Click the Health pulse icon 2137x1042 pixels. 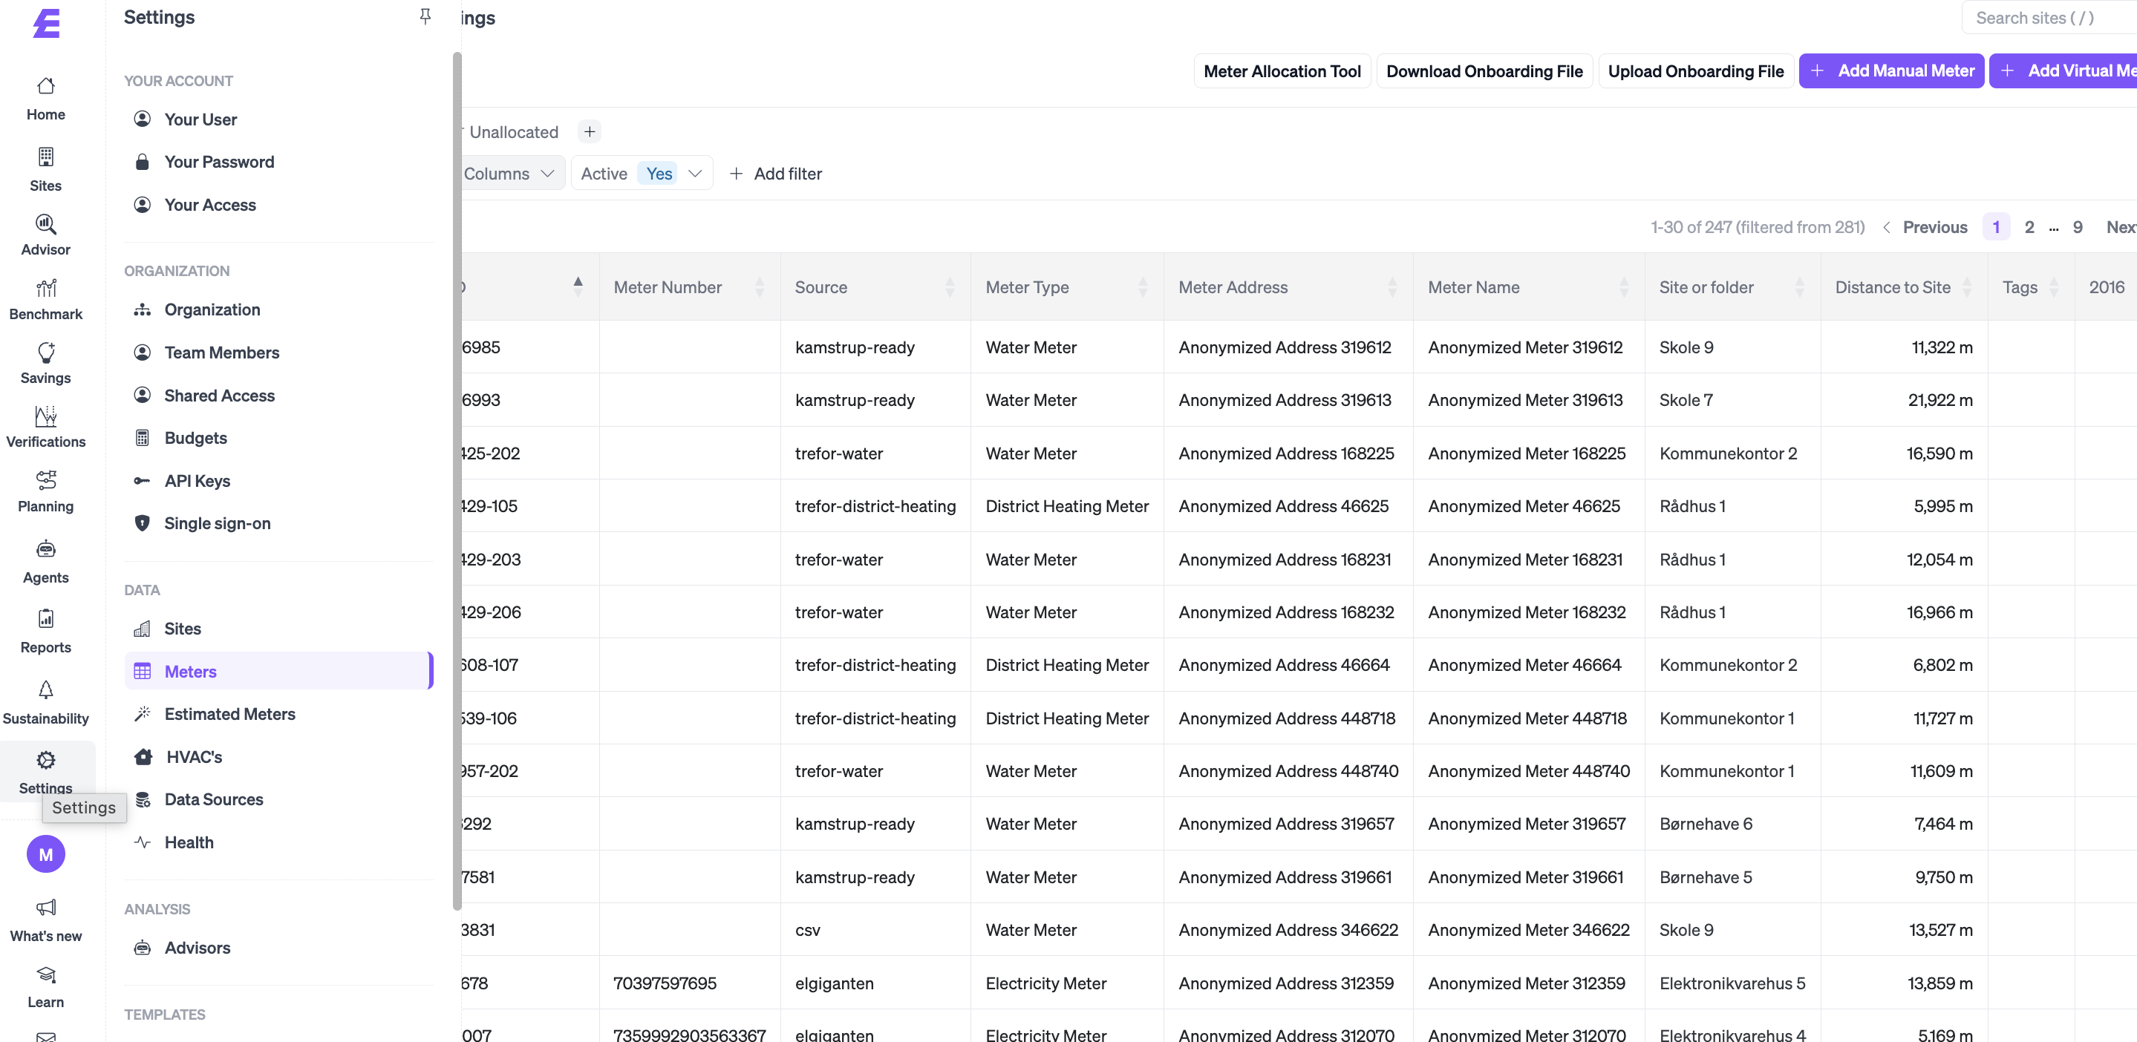(x=143, y=842)
